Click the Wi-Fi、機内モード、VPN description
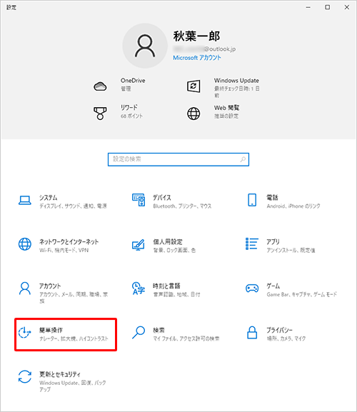The height and width of the screenshot is (412, 357). point(64,250)
